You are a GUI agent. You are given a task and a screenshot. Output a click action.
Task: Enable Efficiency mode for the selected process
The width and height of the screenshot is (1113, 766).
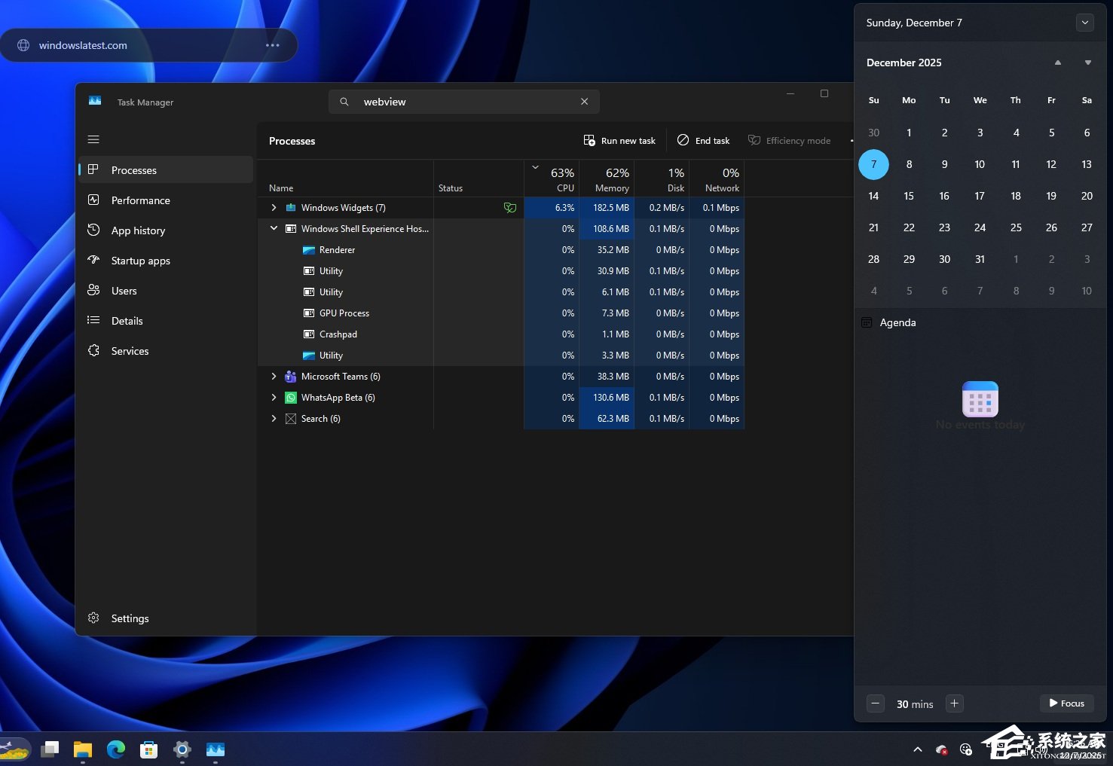(x=790, y=140)
